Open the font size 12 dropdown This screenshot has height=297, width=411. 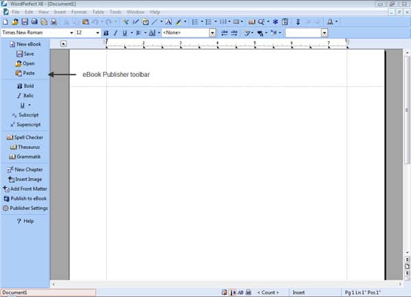[x=97, y=33]
